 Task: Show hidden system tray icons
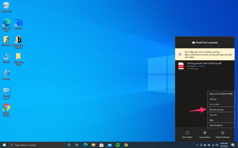(197, 145)
